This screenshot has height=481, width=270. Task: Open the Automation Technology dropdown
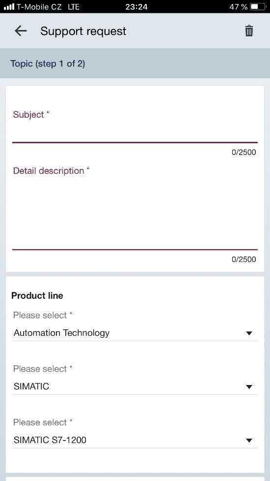click(x=135, y=333)
